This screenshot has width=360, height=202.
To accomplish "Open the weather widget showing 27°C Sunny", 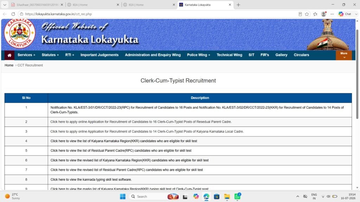I will point(13,196).
